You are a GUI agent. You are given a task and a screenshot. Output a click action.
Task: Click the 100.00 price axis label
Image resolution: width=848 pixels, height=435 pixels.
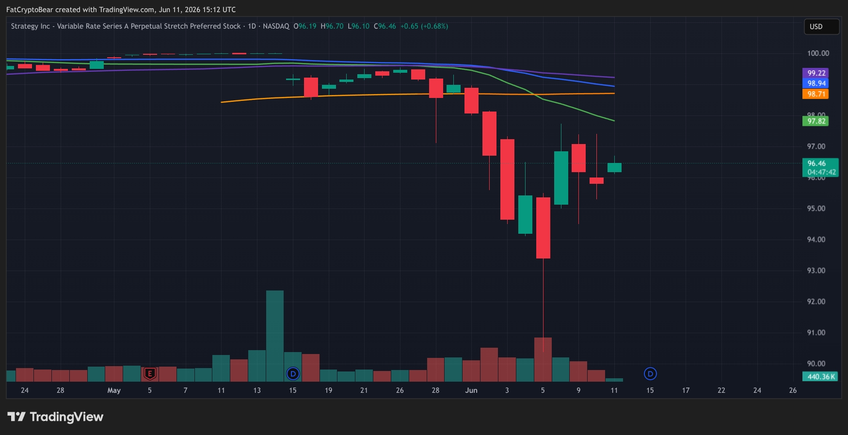818,53
